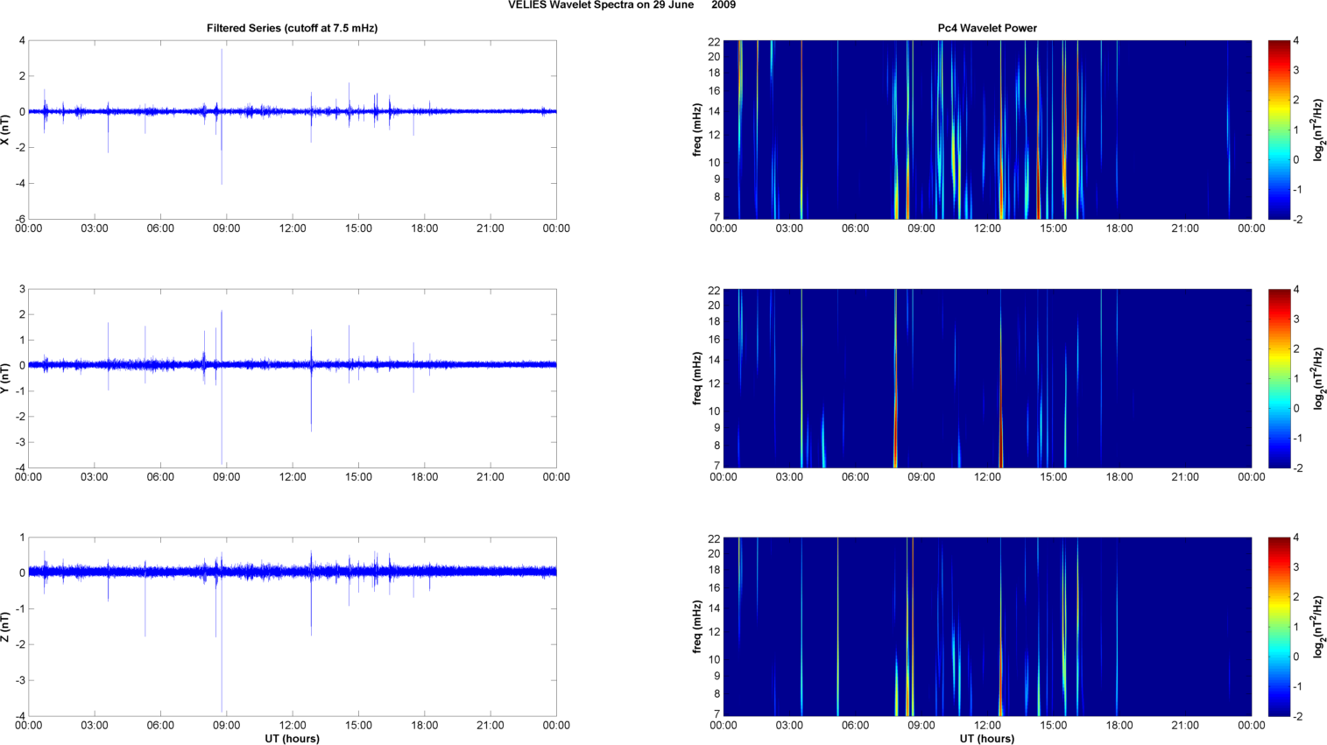Click 'UT (hours)' label under the bottom spectrogram
This screenshot has height=745, width=1327.
tap(986, 739)
